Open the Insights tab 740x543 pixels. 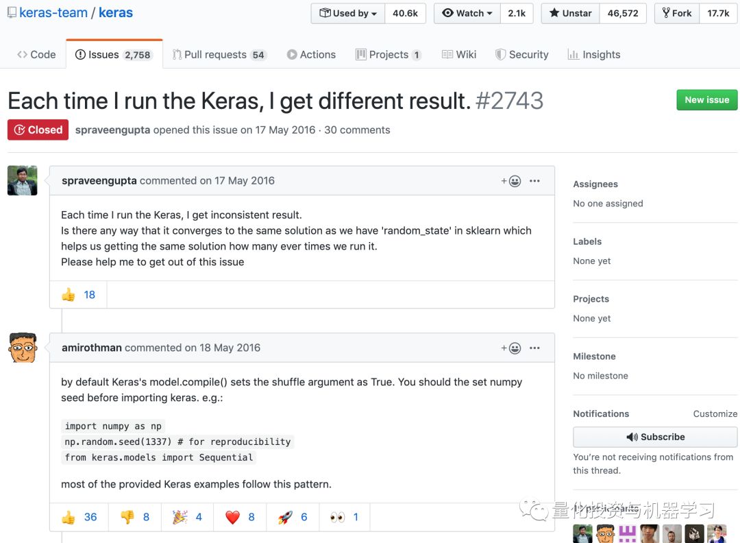593,55
